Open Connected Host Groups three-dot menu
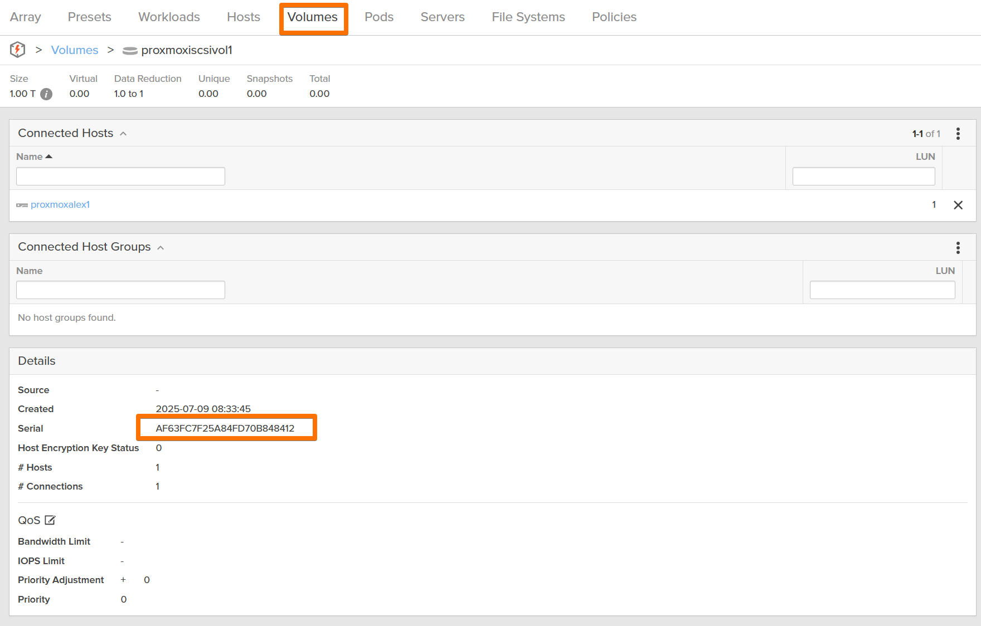 click(958, 247)
